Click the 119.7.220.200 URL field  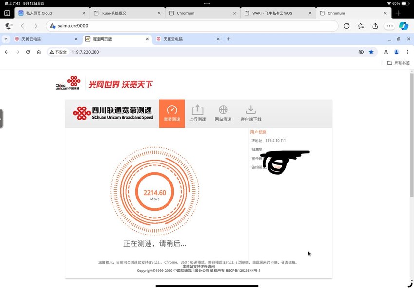click(x=211, y=52)
